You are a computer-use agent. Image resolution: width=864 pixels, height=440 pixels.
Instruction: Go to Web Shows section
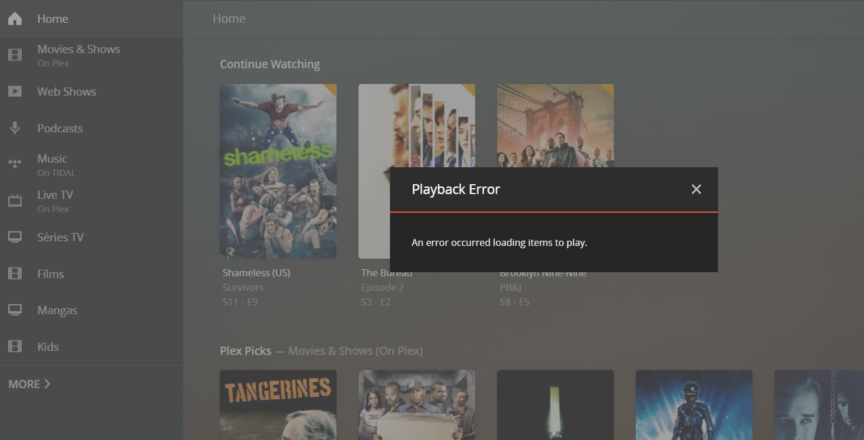coord(92,91)
